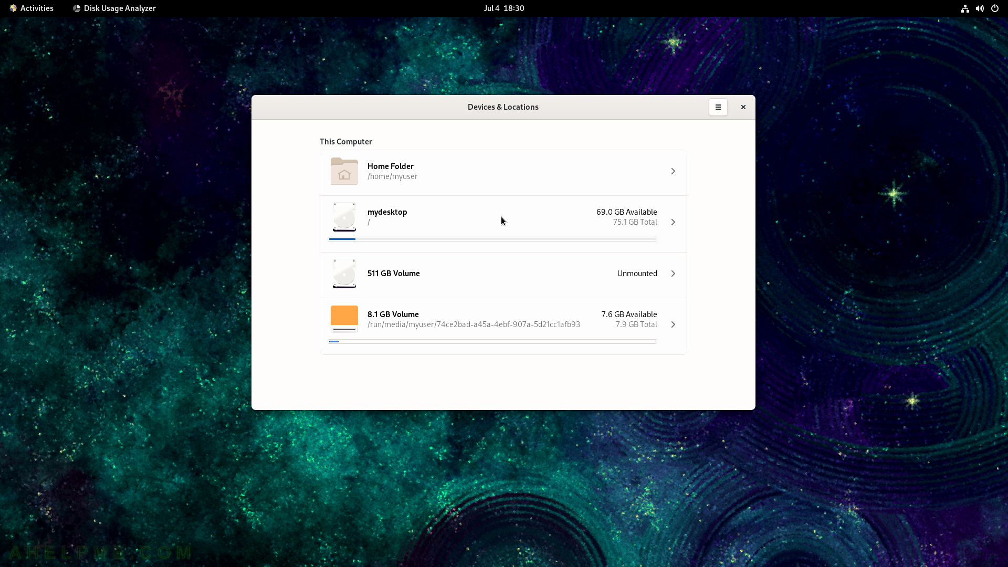The height and width of the screenshot is (567, 1008).
Task: Select the Home Folder title text
Action: [x=391, y=166]
